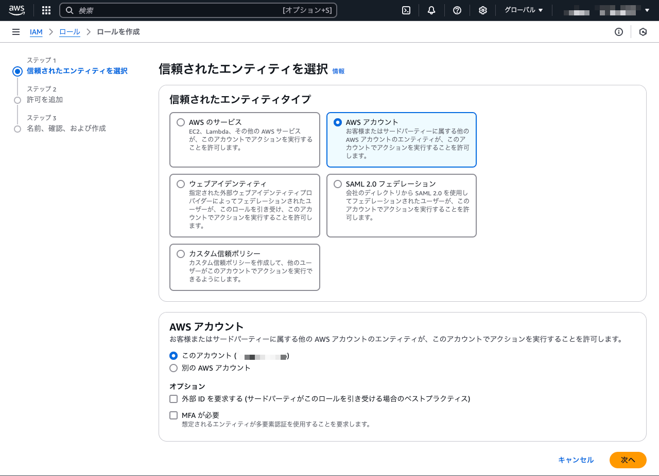Launch CloudShell from the top bar
The height and width of the screenshot is (476, 659).
pos(406,10)
